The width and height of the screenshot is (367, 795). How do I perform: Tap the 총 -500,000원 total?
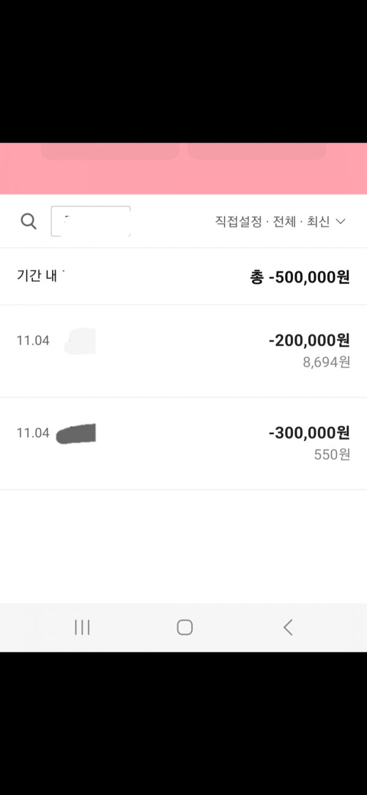click(300, 277)
